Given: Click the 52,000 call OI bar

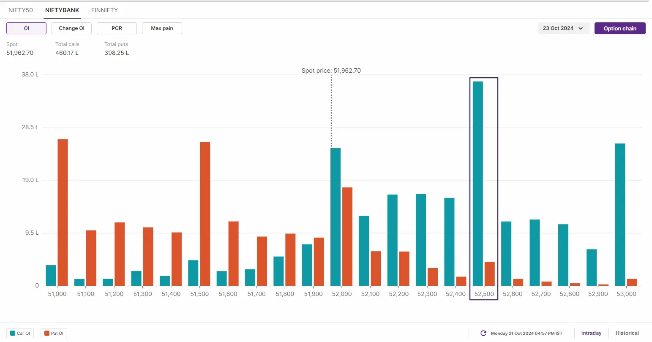Looking at the screenshot, I should click(x=336, y=217).
